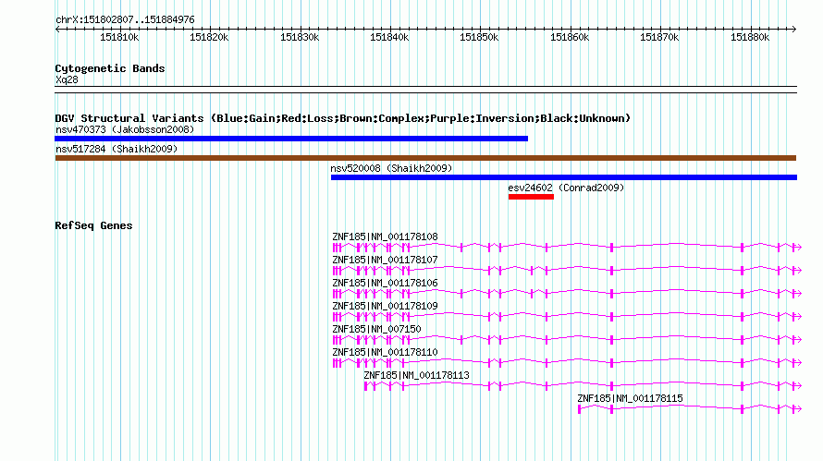
Task: Select the 151850k ruler tick label
Action: tap(479, 37)
